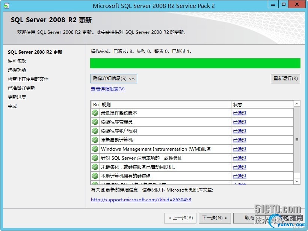Viewport: 308px width, 231px height.
Task: Click the Windows Management Instrumentation (WMI)服务 text
Action: pyautogui.click(x=156, y=149)
